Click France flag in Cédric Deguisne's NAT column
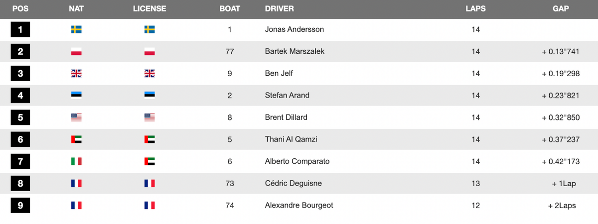 [x=76, y=183]
